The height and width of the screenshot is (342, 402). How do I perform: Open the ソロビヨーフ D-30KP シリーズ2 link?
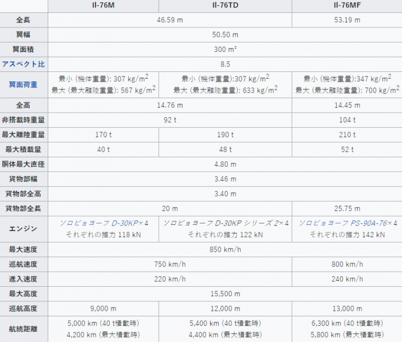[x=221, y=223]
